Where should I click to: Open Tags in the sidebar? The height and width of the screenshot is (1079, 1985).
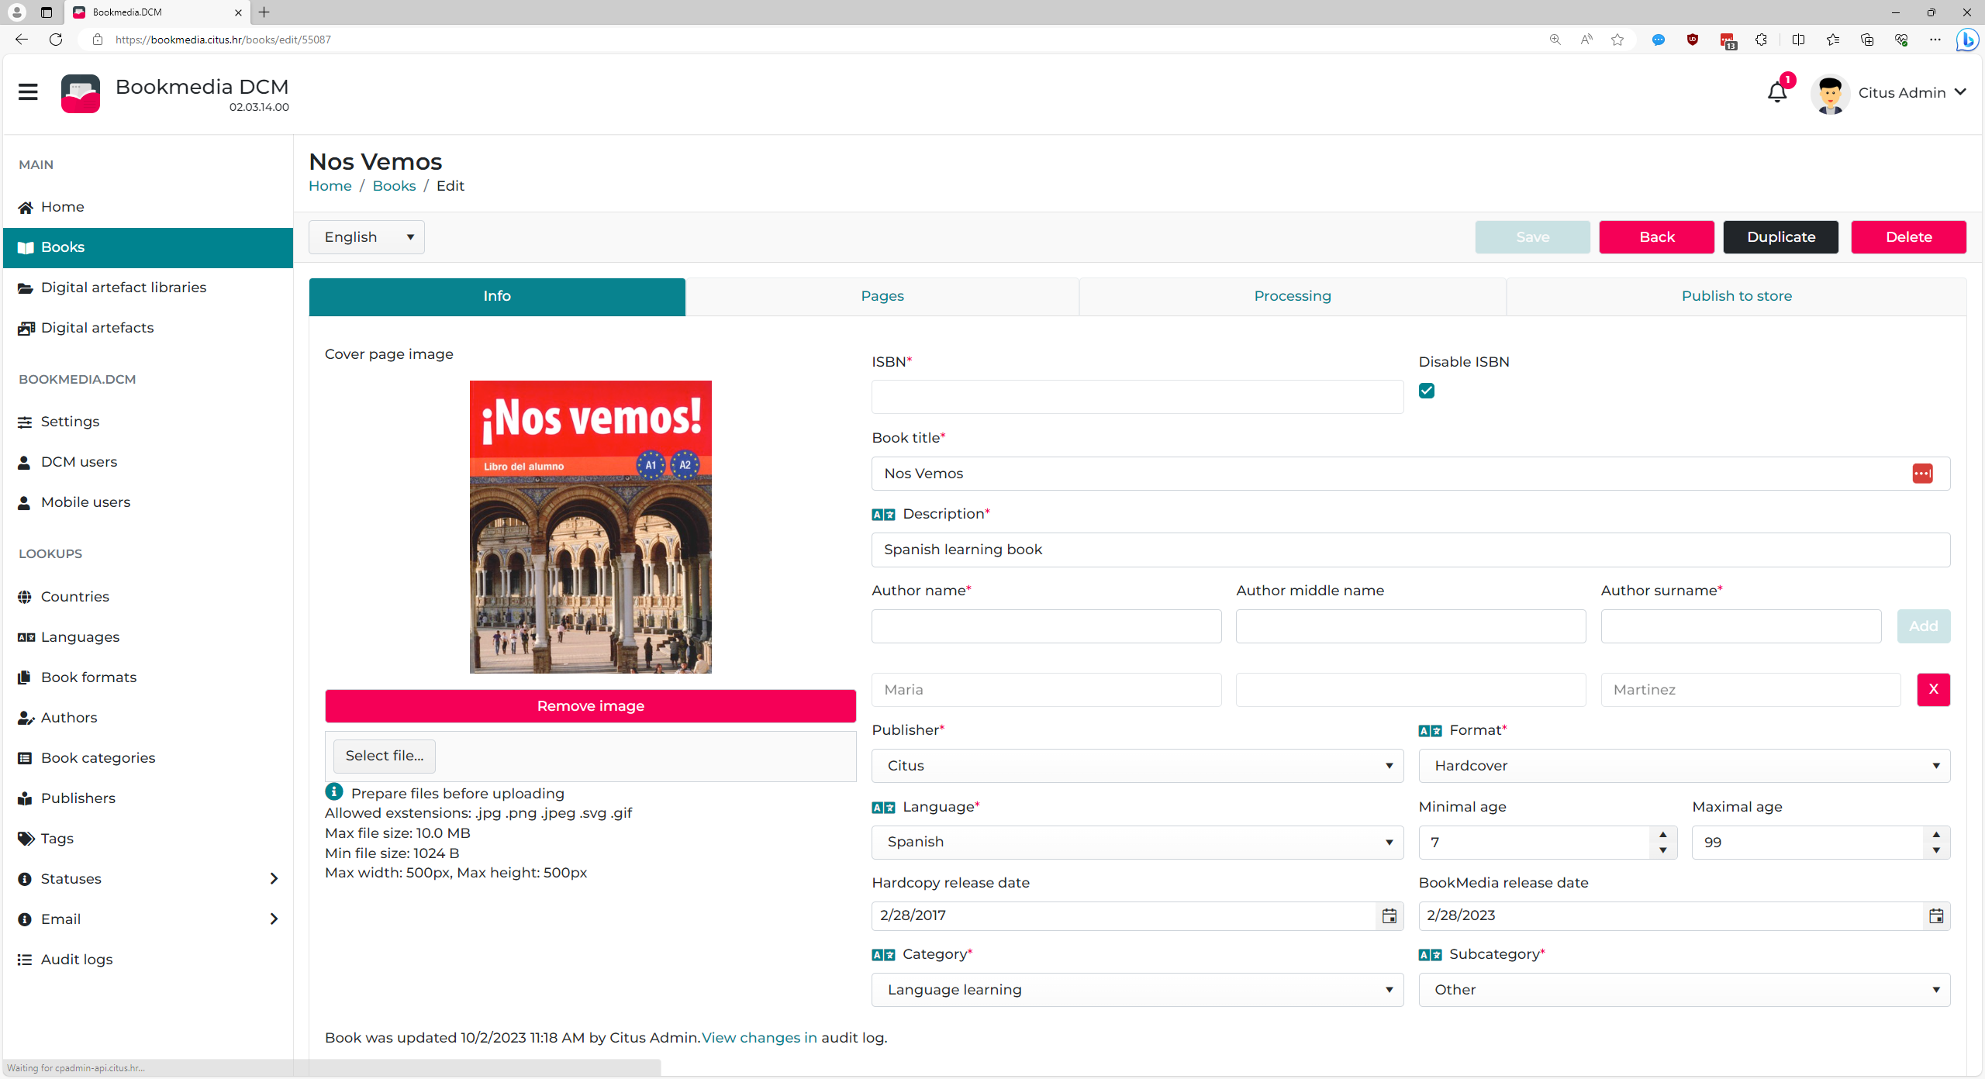coord(57,839)
